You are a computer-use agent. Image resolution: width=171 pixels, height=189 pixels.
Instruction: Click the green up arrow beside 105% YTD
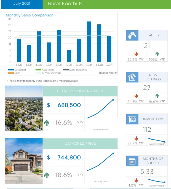157,54
